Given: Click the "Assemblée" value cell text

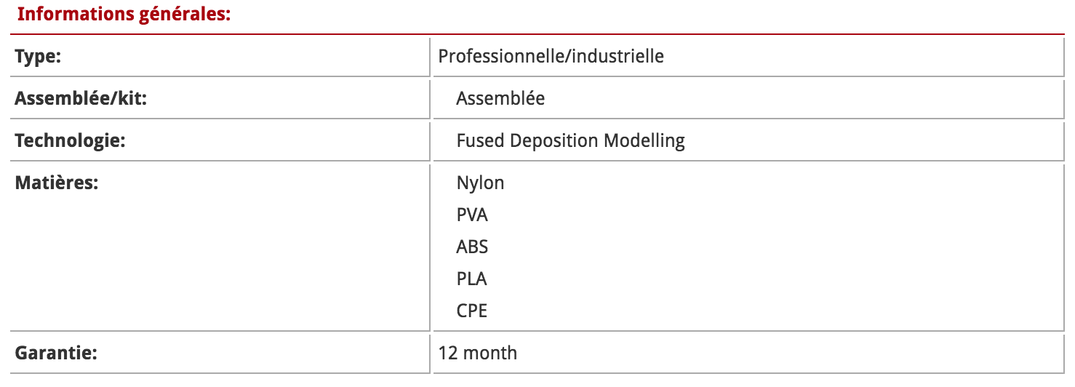Looking at the screenshot, I should click(x=500, y=98).
